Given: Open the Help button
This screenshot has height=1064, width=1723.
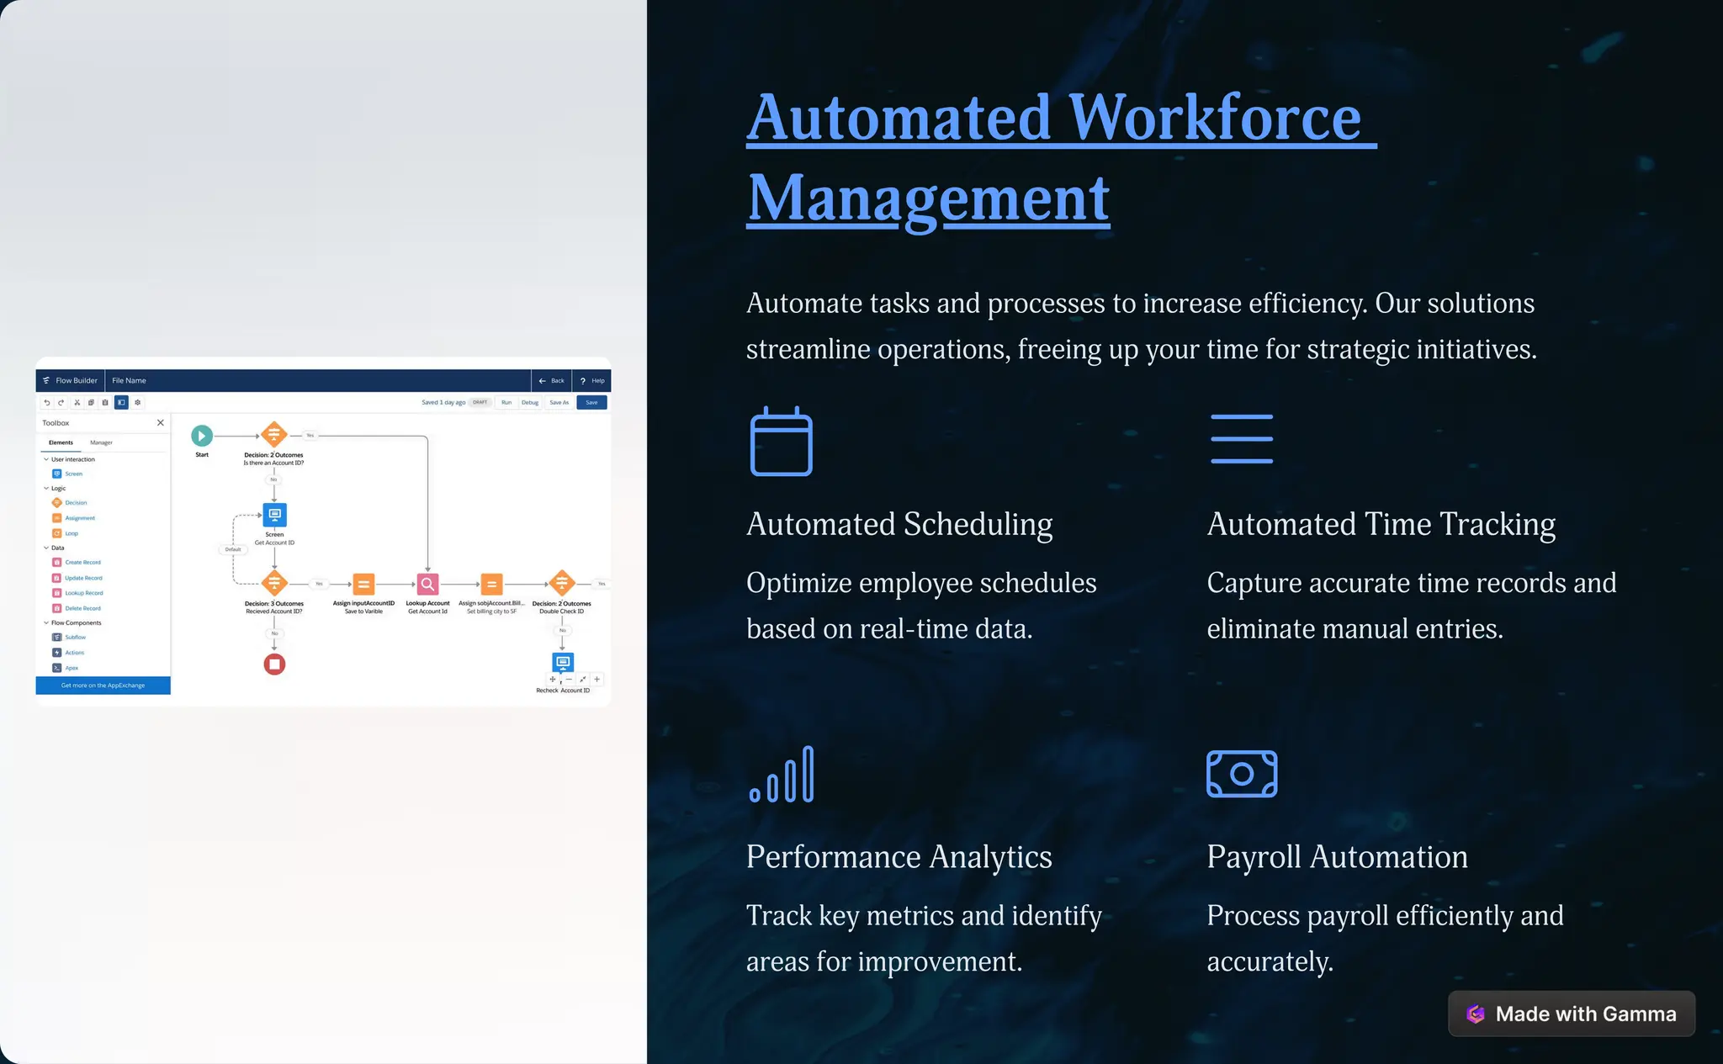Looking at the screenshot, I should coord(592,380).
